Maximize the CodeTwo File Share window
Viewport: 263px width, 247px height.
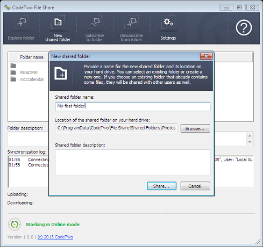point(239,8)
